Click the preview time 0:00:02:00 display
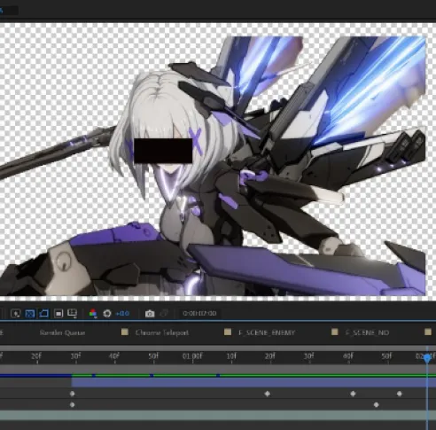This screenshot has width=436, height=430. pyautogui.click(x=199, y=313)
